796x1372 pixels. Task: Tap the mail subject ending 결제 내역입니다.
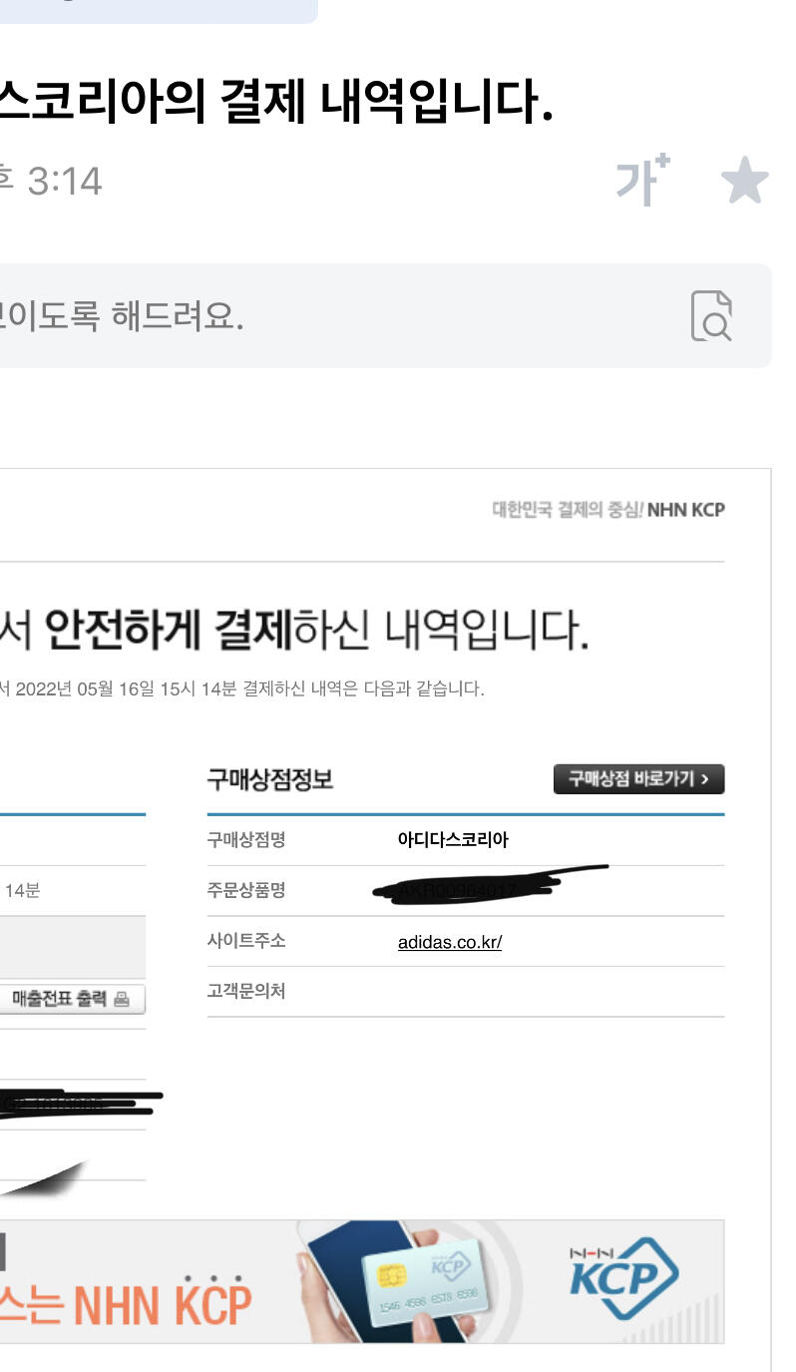(276, 101)
